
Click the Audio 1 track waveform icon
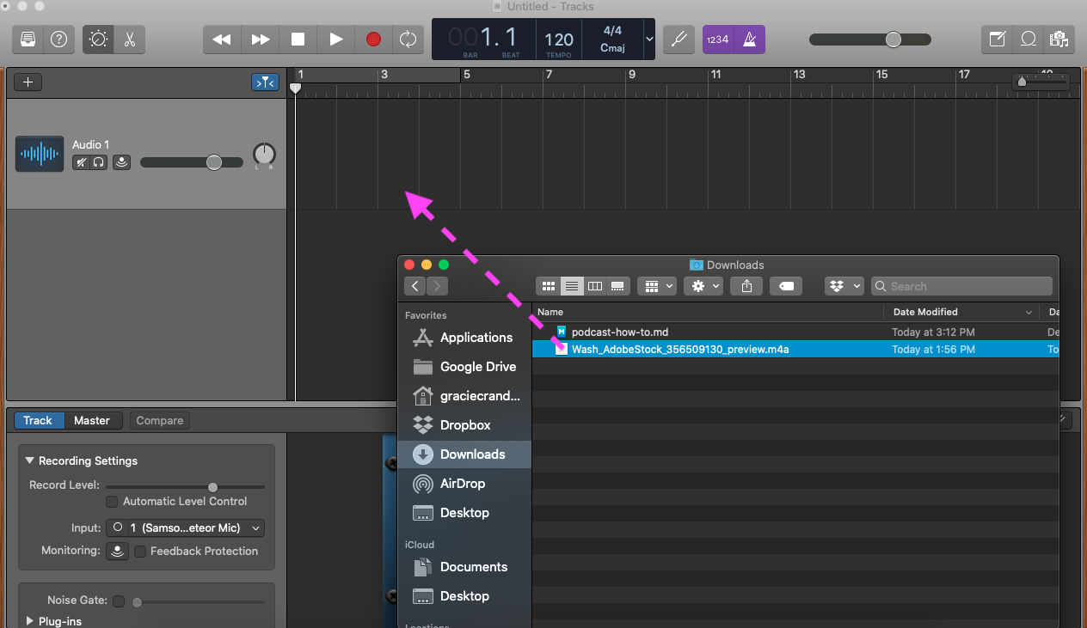pos(40,154)
